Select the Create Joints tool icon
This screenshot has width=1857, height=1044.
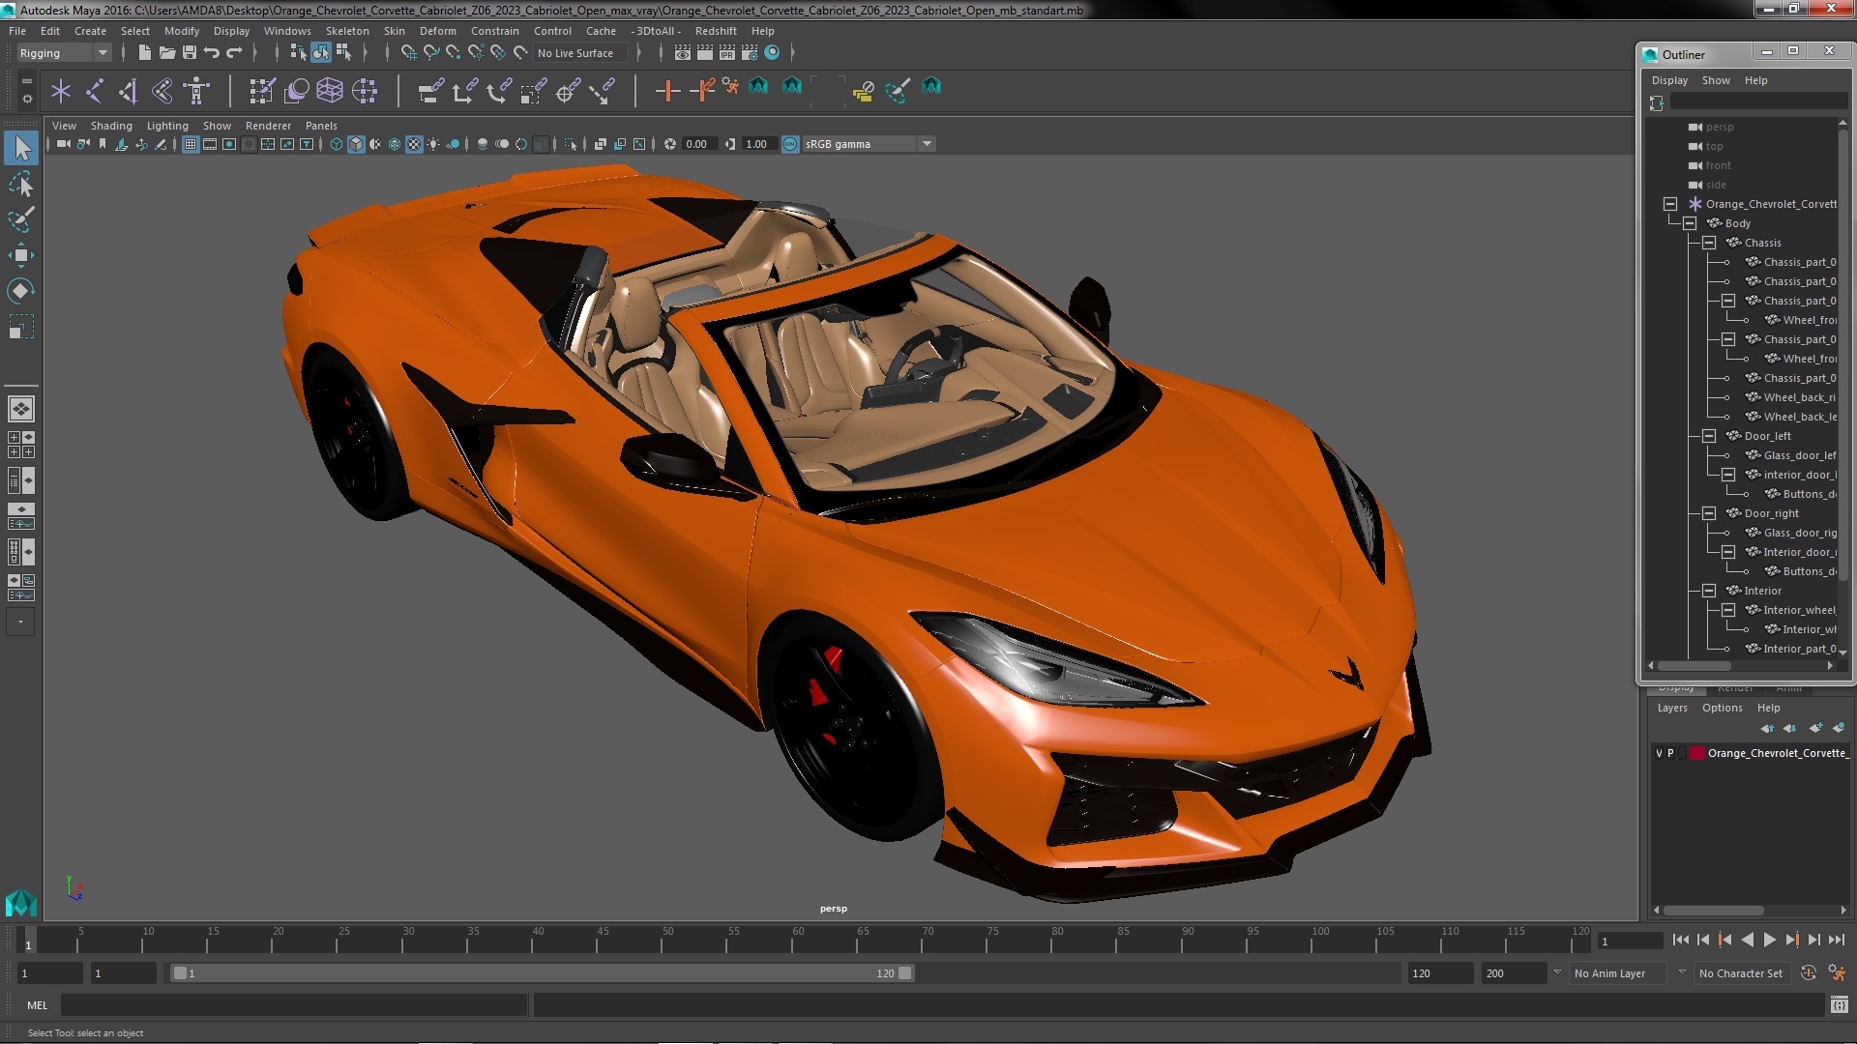coord(95,91)
